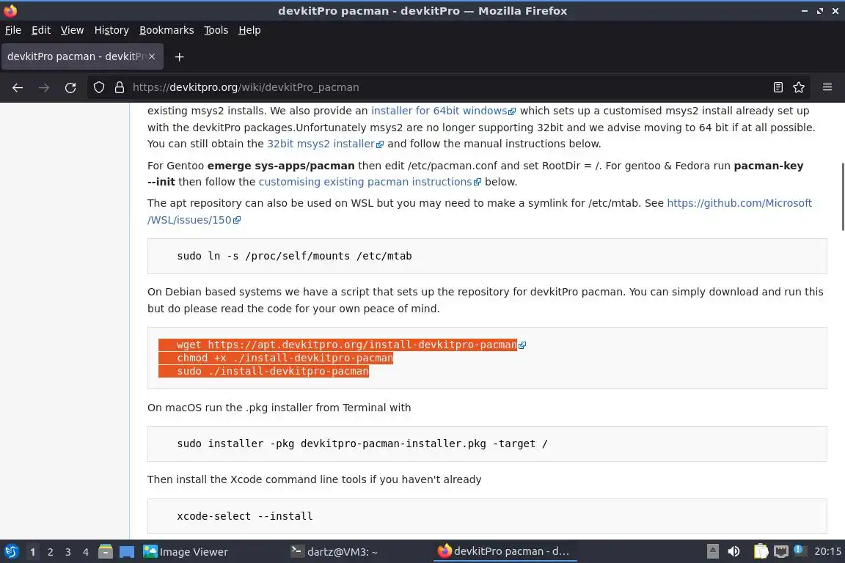Viewport: 845px width, 563px height.
Task: Click the page vertical scrollbar thumb
Action: [x=842, y=196]
